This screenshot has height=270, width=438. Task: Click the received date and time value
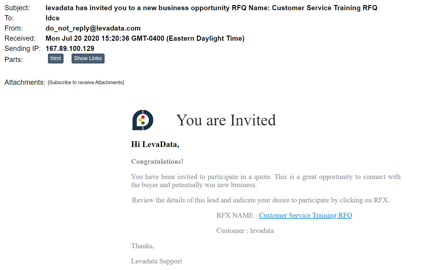click(x=145, y=39)
